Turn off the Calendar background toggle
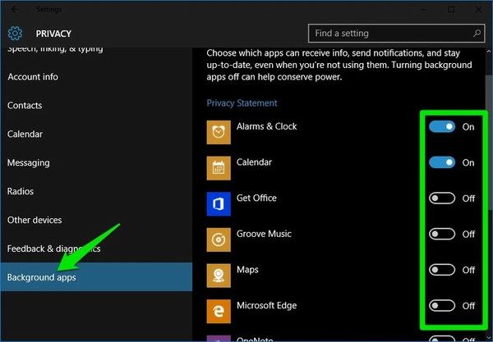The height and width of the screenshot is (342, 493). click(442, 162)
